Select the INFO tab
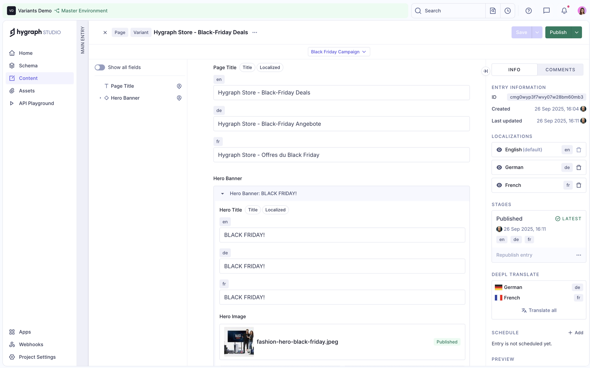Image resolution: width=590 pixels, height=368 pixels. pyautogui.click(x=514, y=69)
